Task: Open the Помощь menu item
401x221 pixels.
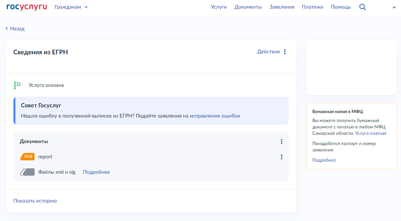Action: [341, 7]
